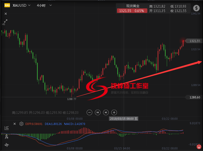This screenshot has width=203, height=151.
Task: Click the dollar sign currency icon
Action: click(x=196, y=8)
